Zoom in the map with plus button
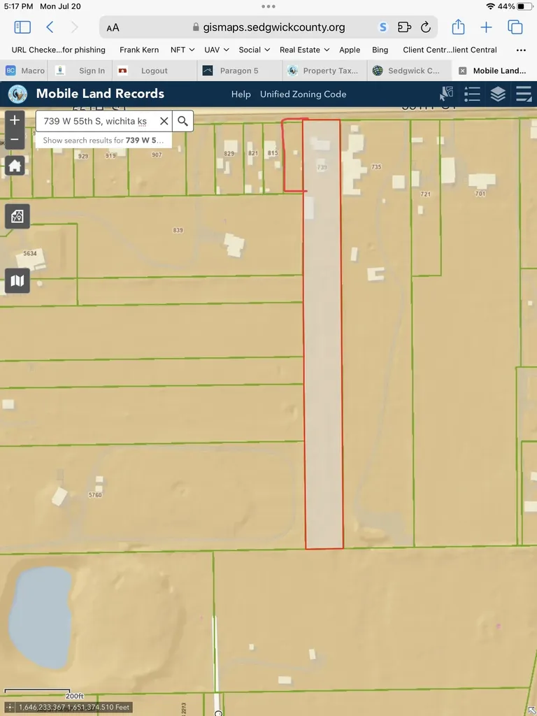This screenshot has height=716, width=537. click(x=15, y=120)
